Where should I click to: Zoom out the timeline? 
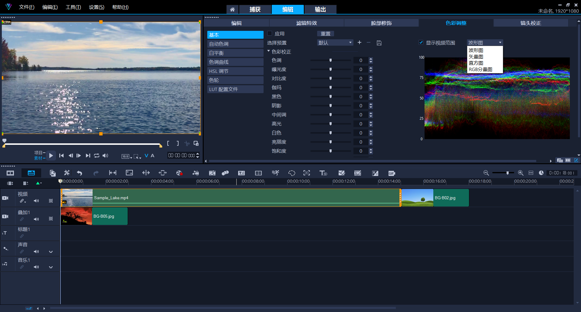(486, 173)
